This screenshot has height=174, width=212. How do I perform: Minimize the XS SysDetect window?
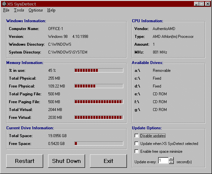point(196,4)
